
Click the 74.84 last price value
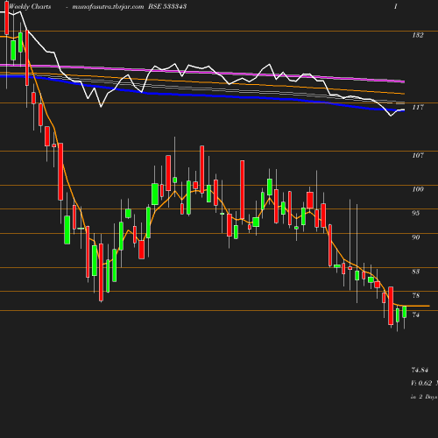tap(420, 370)
